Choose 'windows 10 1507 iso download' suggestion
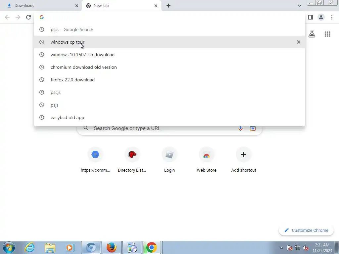This screenshot has height=254, width=339. [169, 55]
